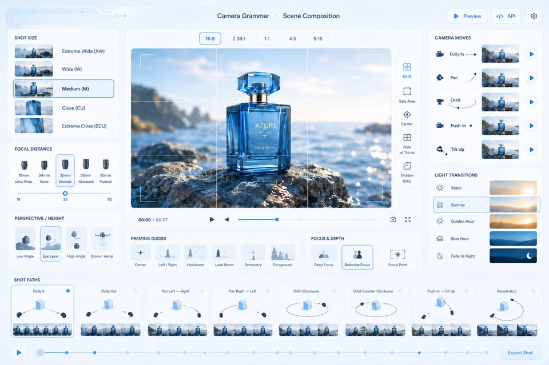Choose the Orbit Counter Clockwise shot path
This screenshot has height=365, width=549.
[x=375, y=311]
